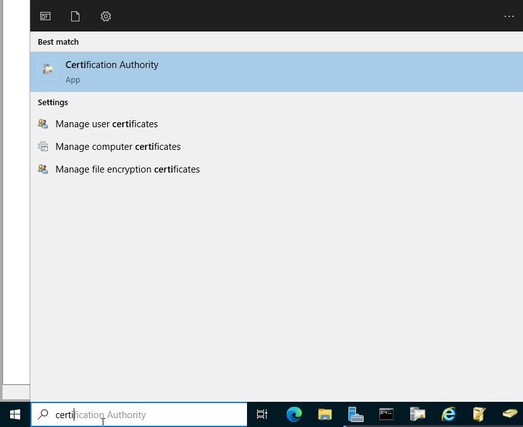
Task: Switch to Certification Authority taskbar app
Action: (x=417, y=414)
